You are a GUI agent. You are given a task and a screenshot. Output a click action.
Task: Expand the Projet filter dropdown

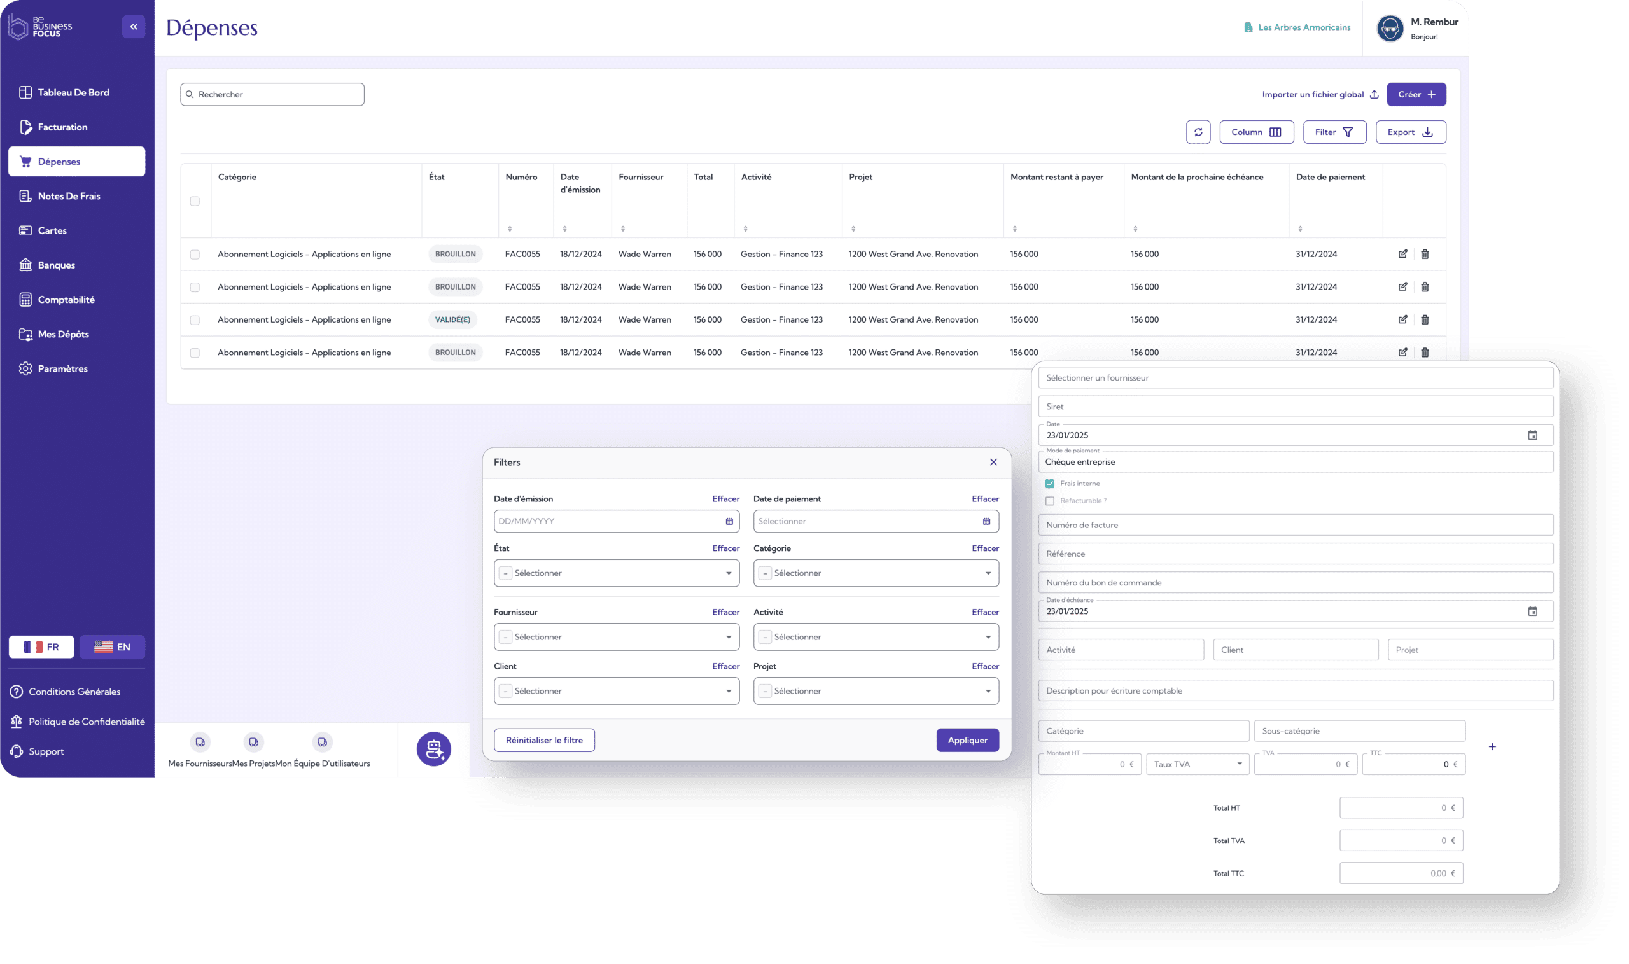click(x=988, y=691)
